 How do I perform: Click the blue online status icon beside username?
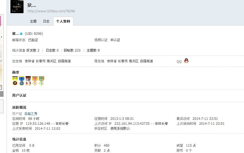tap(21, 34)
